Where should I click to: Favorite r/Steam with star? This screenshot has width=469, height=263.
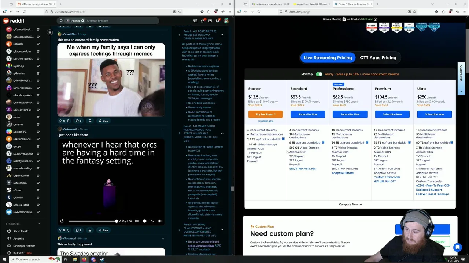(x=38, y=190)
